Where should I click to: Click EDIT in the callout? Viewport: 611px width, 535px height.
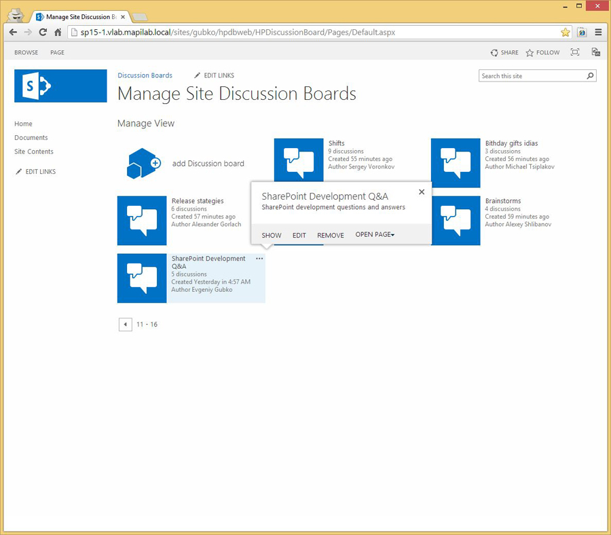(x=299, y=236)
